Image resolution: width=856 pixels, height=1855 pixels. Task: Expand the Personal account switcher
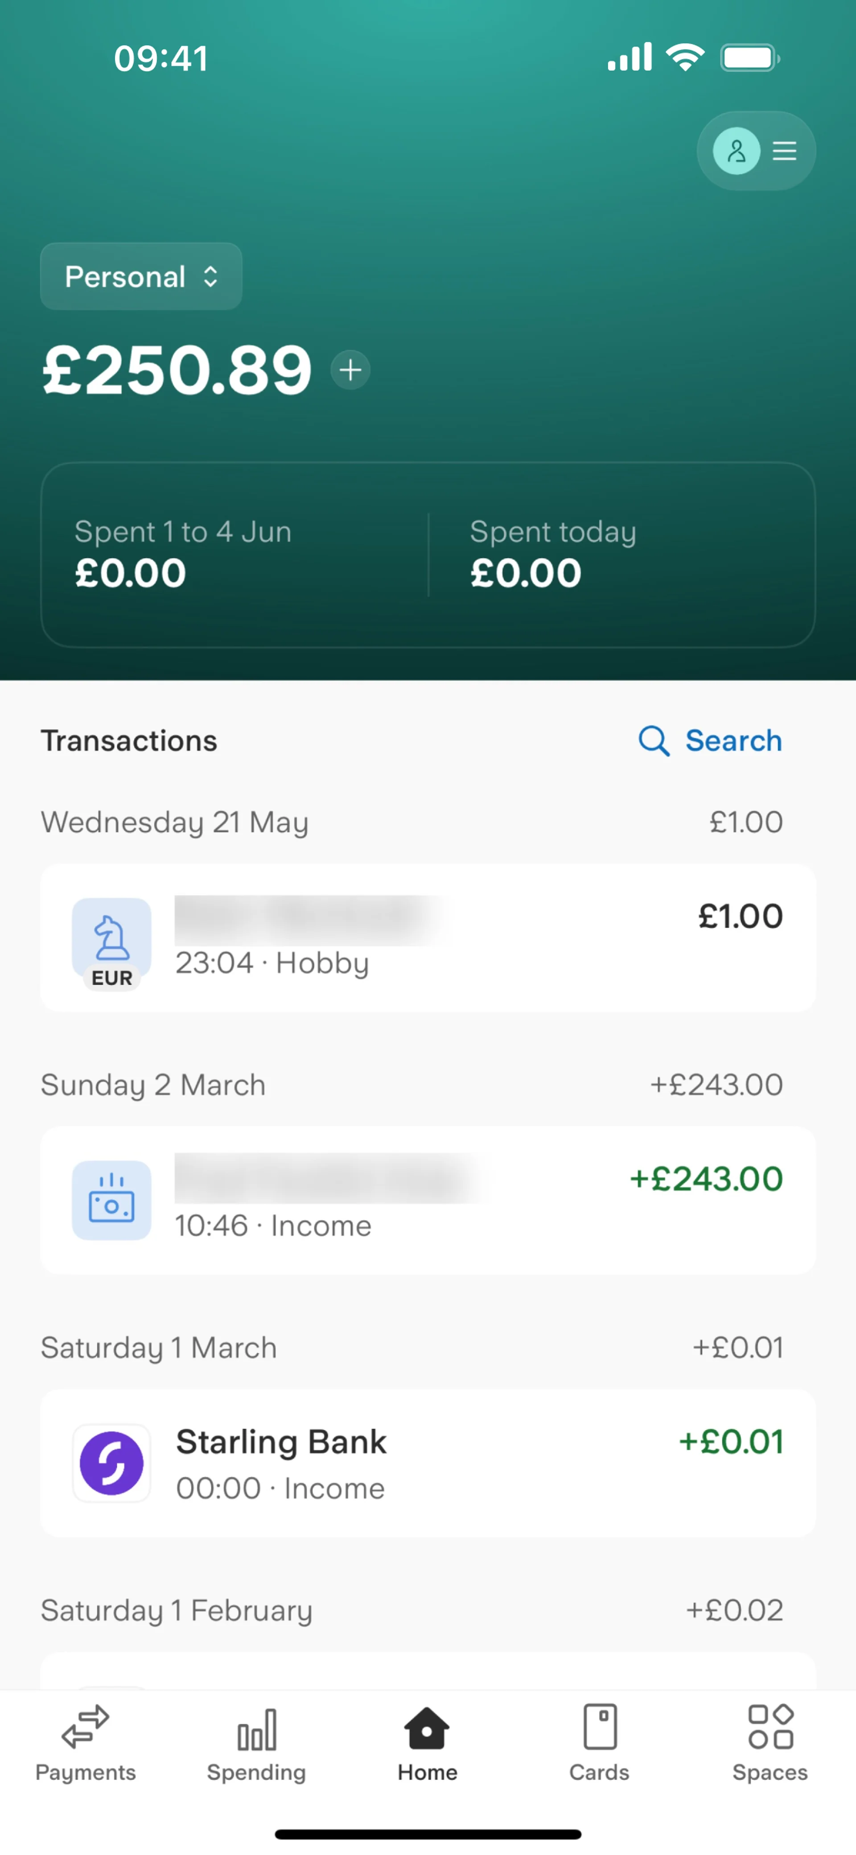pyautogui.click(x=141, y=276)
